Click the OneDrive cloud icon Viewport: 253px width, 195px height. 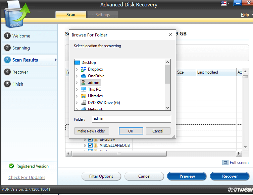pos(84,76)
